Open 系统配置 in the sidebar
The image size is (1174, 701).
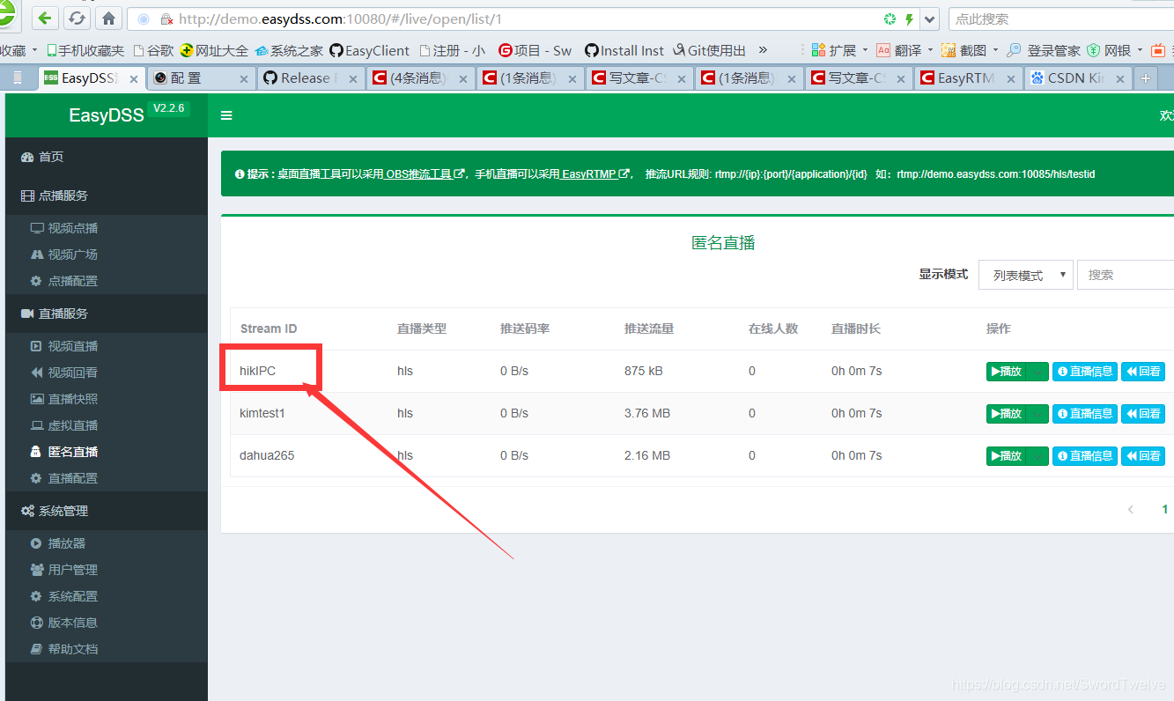(106, 596)
